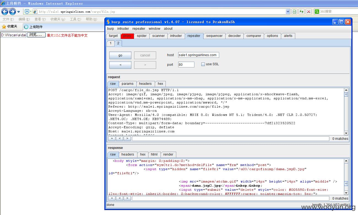Screen dimensions: 358x215
Task: Click the IE address bar URL
Action: [77, 12]
